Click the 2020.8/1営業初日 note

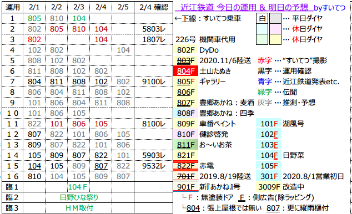313,176
